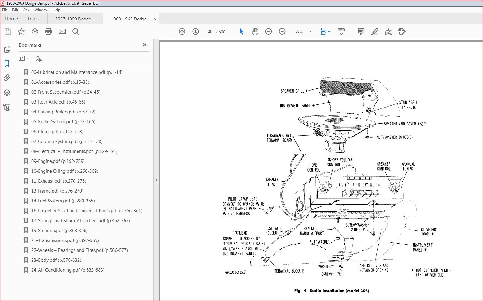Screen dimensions: 483x301
Task: Open 14-Fuel System bookmark
Action: 63,201
